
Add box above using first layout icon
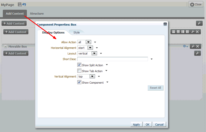pyautogui.click(x=174, y=32)
